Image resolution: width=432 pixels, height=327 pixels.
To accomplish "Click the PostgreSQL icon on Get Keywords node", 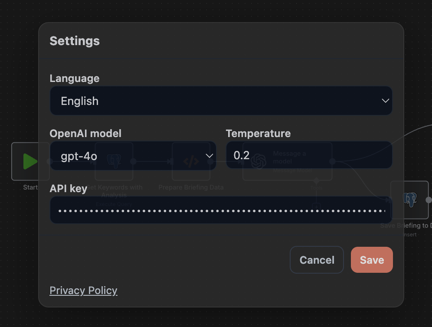I will [114, 161].
